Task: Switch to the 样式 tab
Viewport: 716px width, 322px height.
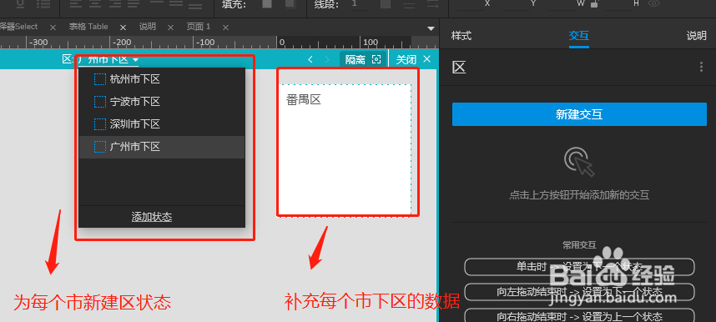Action: [461, 36]
